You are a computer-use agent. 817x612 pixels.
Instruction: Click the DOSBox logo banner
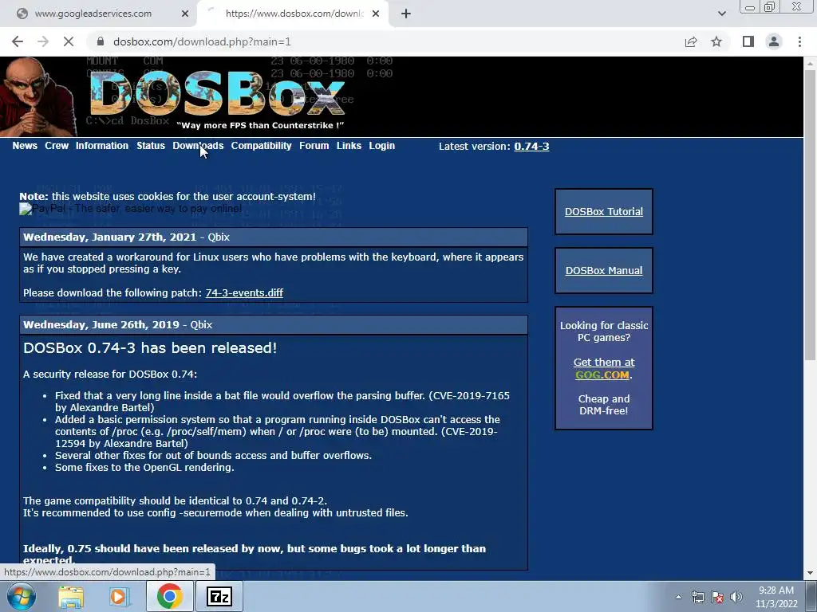[x=219, y=96]
